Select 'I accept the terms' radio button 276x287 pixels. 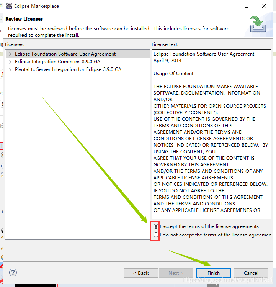pos(156,226)
